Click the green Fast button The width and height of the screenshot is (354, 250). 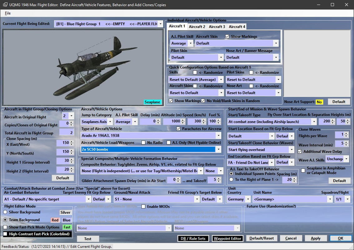click(x=67, y=227)
